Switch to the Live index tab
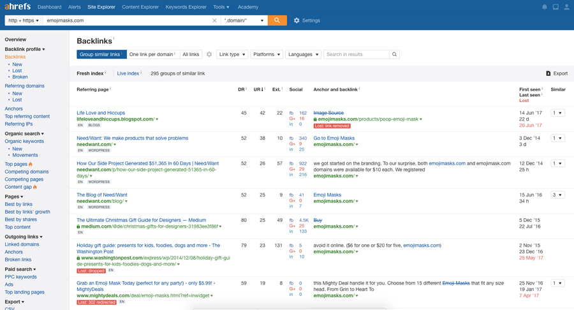 128,73
